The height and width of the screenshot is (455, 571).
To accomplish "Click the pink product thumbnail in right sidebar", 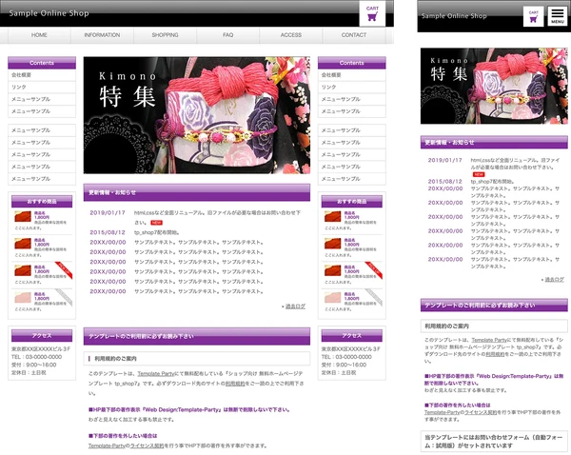I will point(332,298).
